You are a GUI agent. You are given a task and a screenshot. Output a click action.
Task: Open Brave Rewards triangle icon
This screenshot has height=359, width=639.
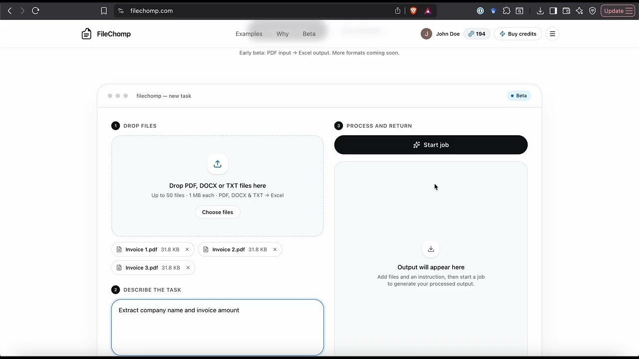(x=428, y=10)
